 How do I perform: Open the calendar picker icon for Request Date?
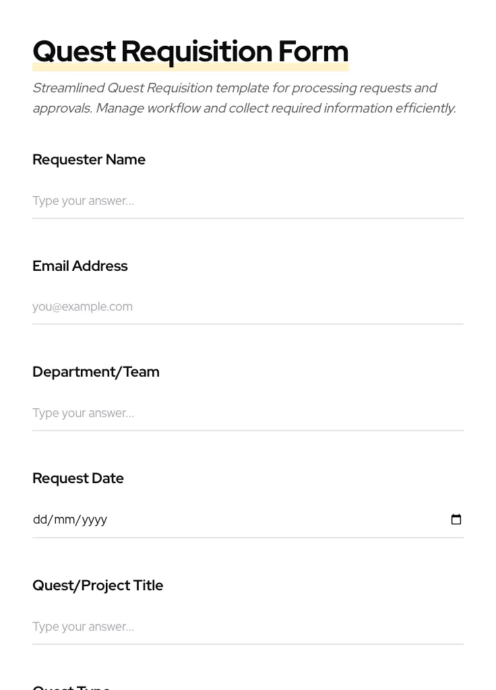[456, 520]
